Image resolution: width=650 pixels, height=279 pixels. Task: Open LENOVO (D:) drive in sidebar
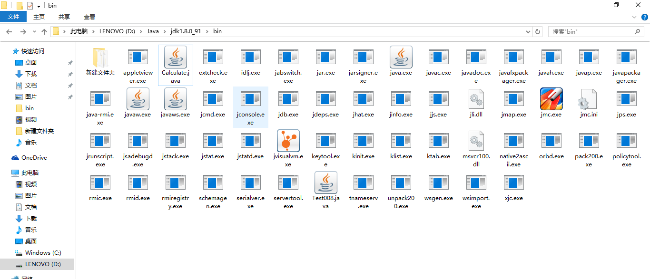43,264
